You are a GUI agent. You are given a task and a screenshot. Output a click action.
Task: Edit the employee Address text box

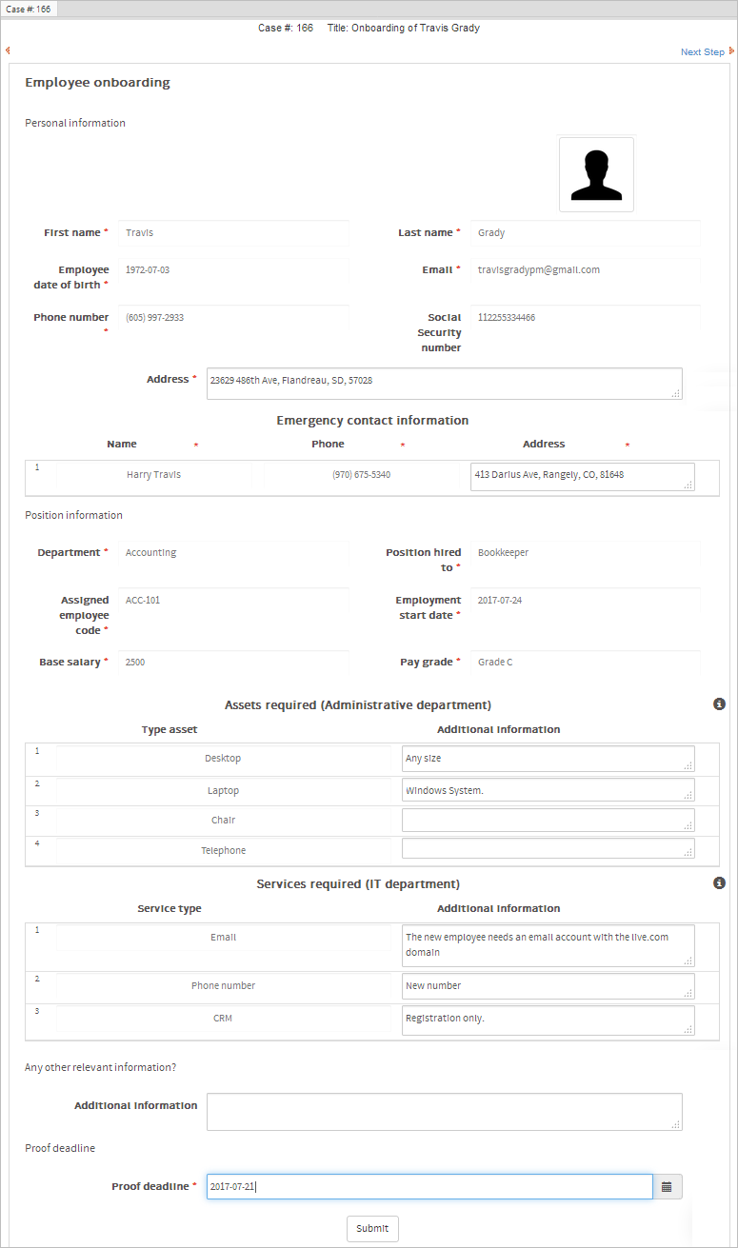click(444, 383)
